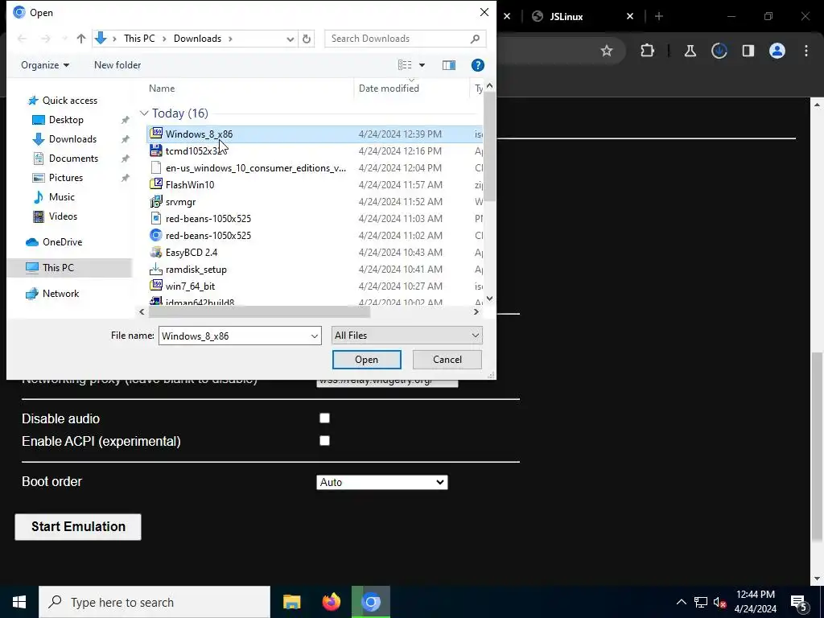
Task: Open File Explorer from taskbar
Action: (x=291, y=602)
